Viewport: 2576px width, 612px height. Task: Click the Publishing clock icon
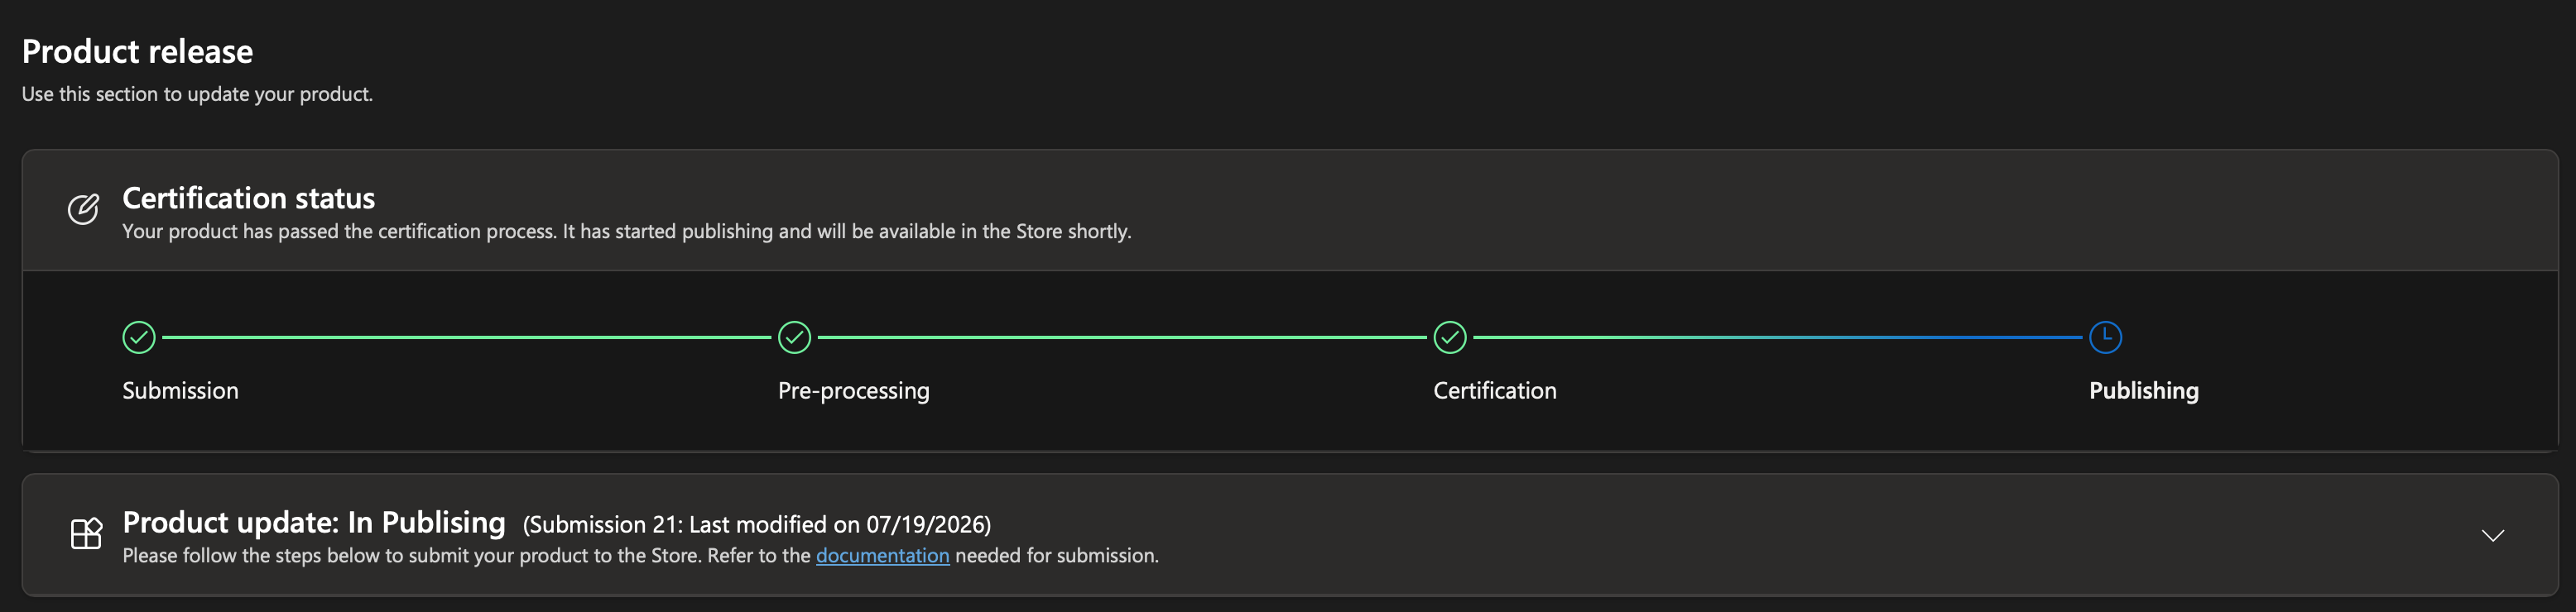(x=2105, y=337)
